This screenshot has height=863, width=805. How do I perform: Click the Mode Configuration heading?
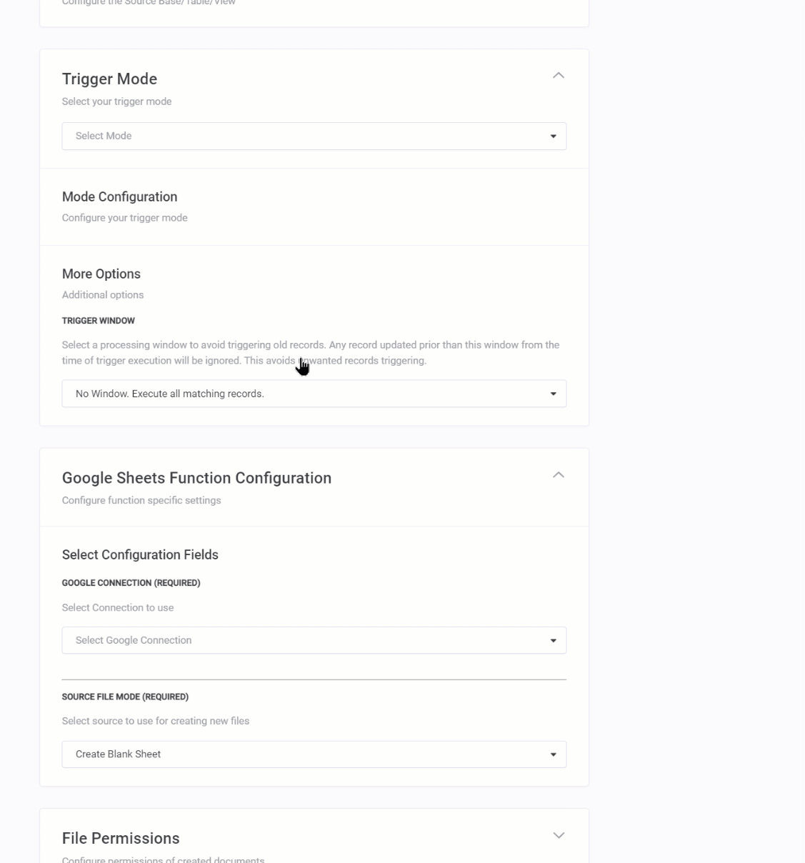click(119, 197)
